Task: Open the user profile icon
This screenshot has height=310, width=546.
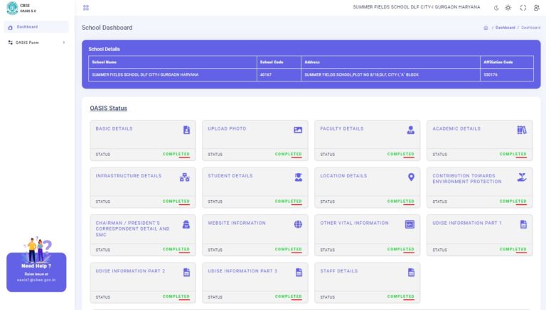Action: coord(536,8)
